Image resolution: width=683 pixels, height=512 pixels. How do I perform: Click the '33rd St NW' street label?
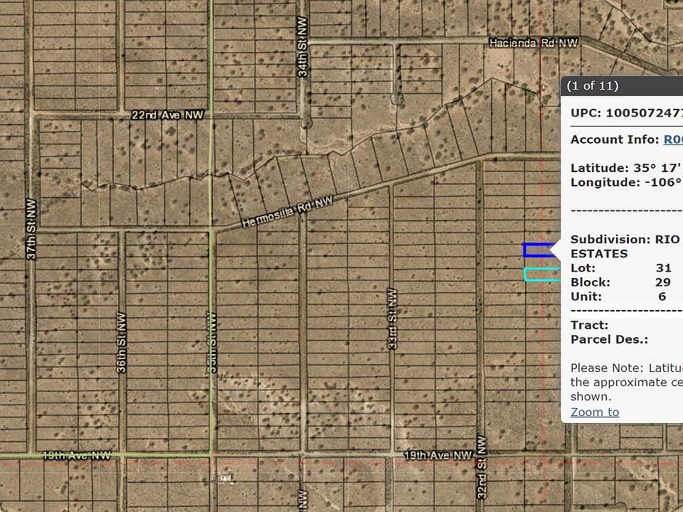[392, 319]
